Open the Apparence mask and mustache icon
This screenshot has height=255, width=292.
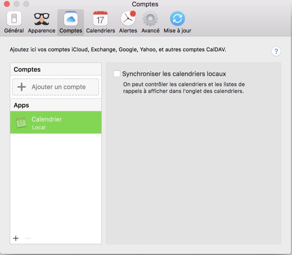[42, 19]
